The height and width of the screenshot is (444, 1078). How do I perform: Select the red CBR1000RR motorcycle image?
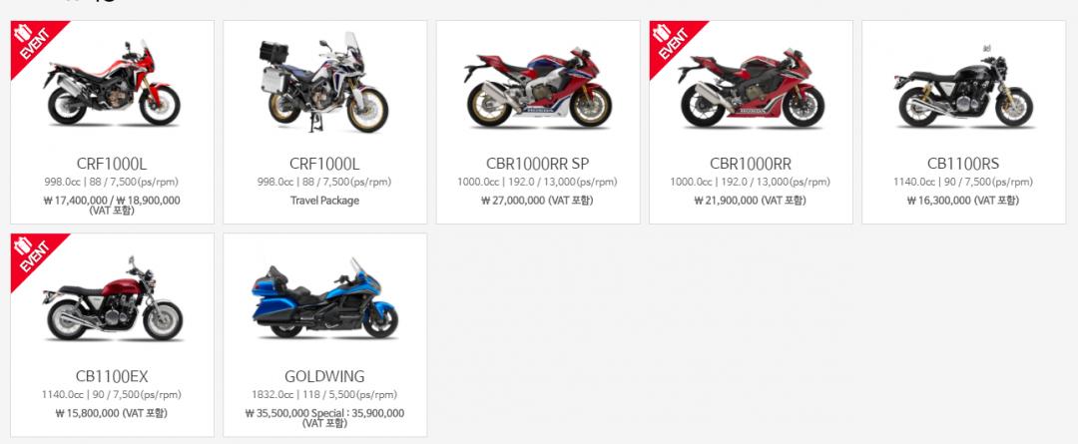pos(751,88)
